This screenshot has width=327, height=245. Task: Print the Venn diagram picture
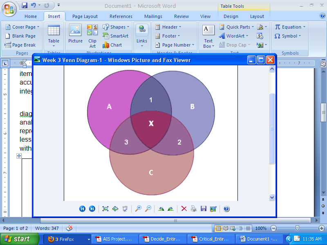(x=194, y=209)
